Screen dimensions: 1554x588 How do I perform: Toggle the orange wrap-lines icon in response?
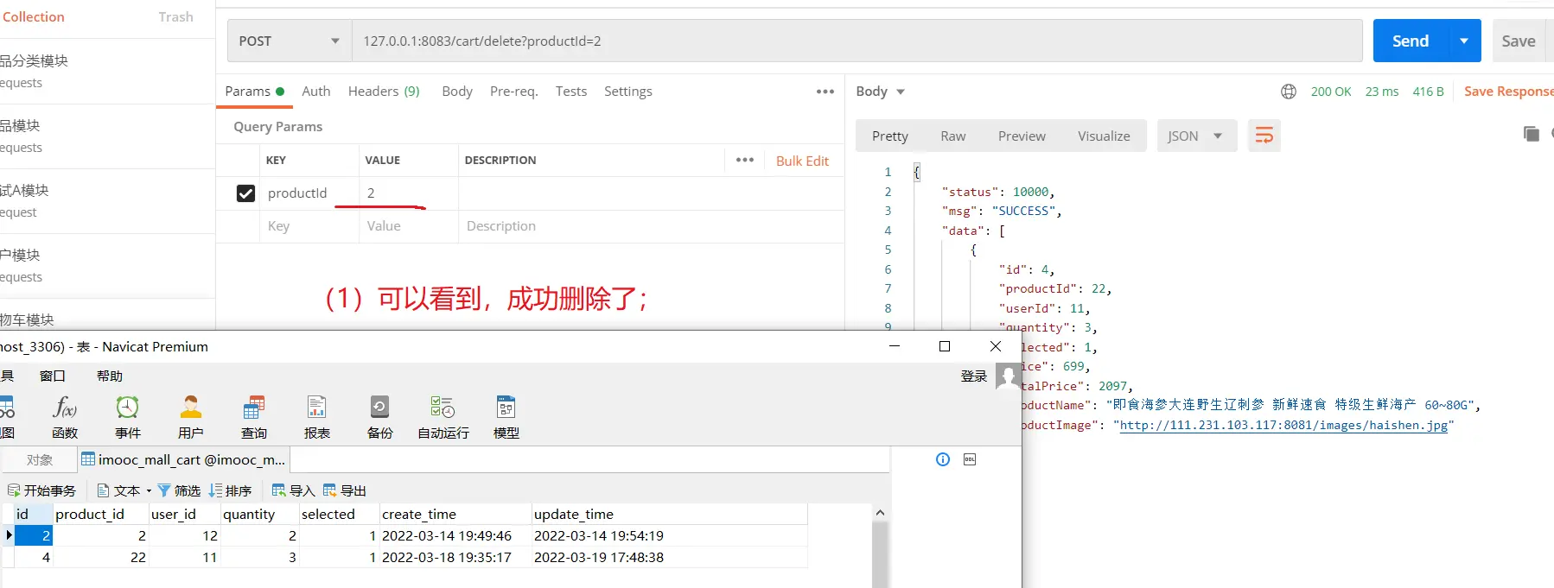[1264, 136]
